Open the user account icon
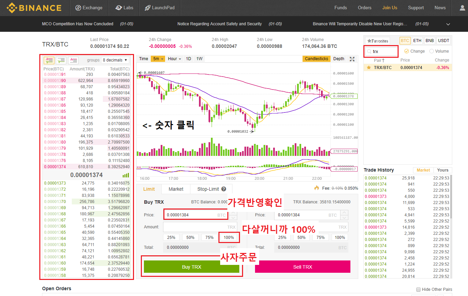468x296 pixels. 463,8
